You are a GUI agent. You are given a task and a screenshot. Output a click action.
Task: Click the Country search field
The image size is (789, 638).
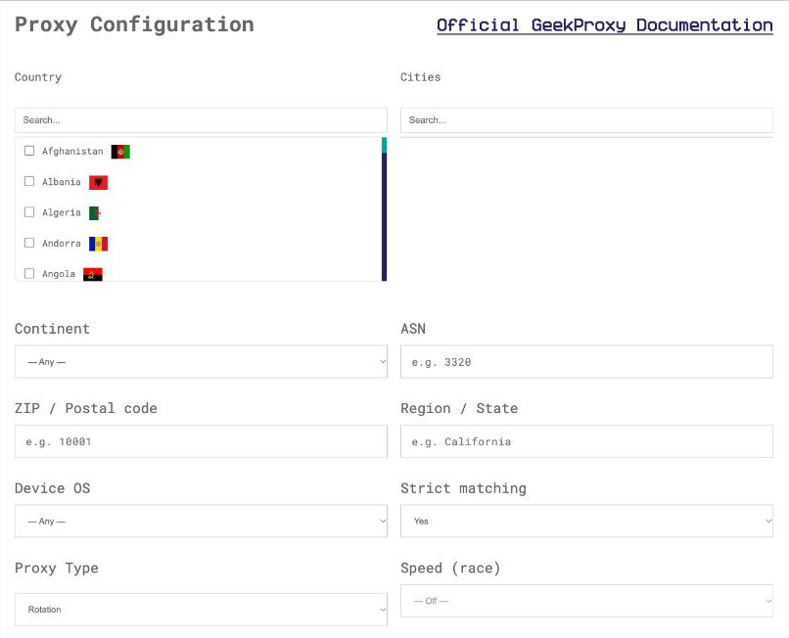[201, 120]
